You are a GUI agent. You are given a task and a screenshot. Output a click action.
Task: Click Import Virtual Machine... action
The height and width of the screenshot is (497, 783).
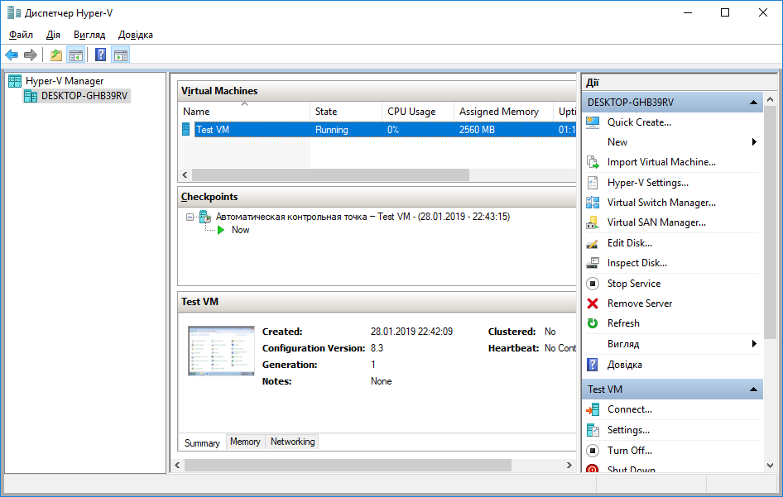click(661, 162)
